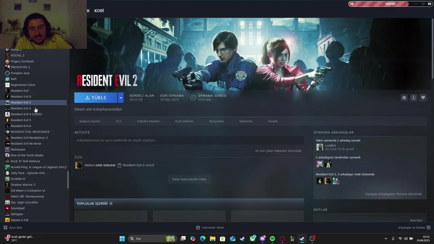Click the main page vertical scrollbar

click(433, 49)
